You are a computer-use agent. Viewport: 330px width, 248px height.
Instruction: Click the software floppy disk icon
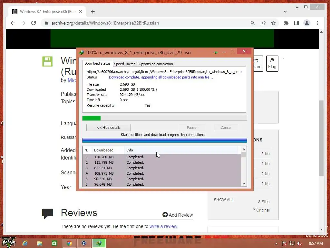(47, 61)
